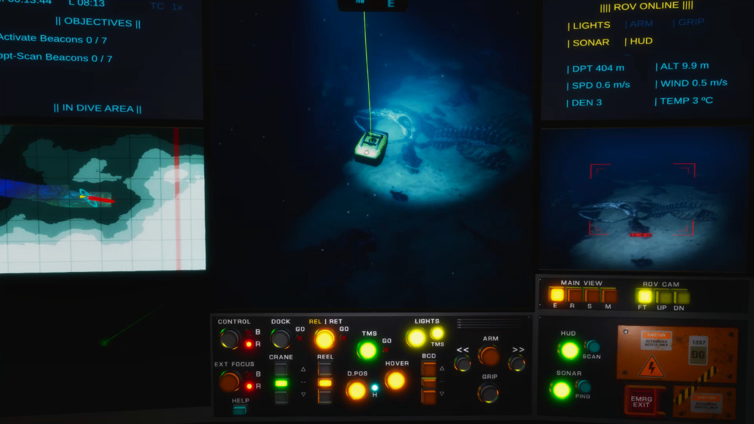Image resolution: width=754 pixels, height=424 pixels.
Task: Toggle the HOVER mode button
Action: point(395,380)
